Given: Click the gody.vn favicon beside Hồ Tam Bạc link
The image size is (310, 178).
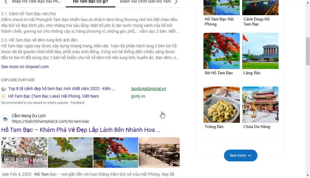Looking at the screenshot, I should point(4,96).
